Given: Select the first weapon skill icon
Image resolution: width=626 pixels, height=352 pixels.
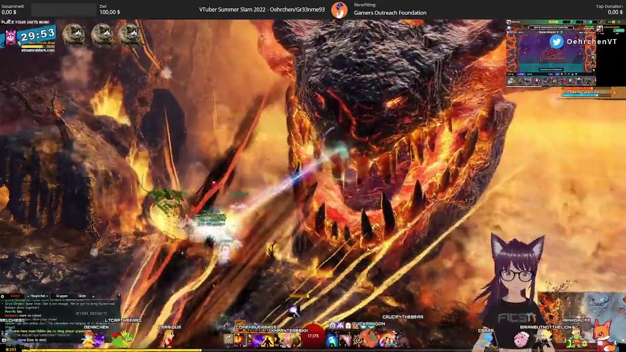Looking at the screenshot, I should pyautogui.click(x=240, y=340).
